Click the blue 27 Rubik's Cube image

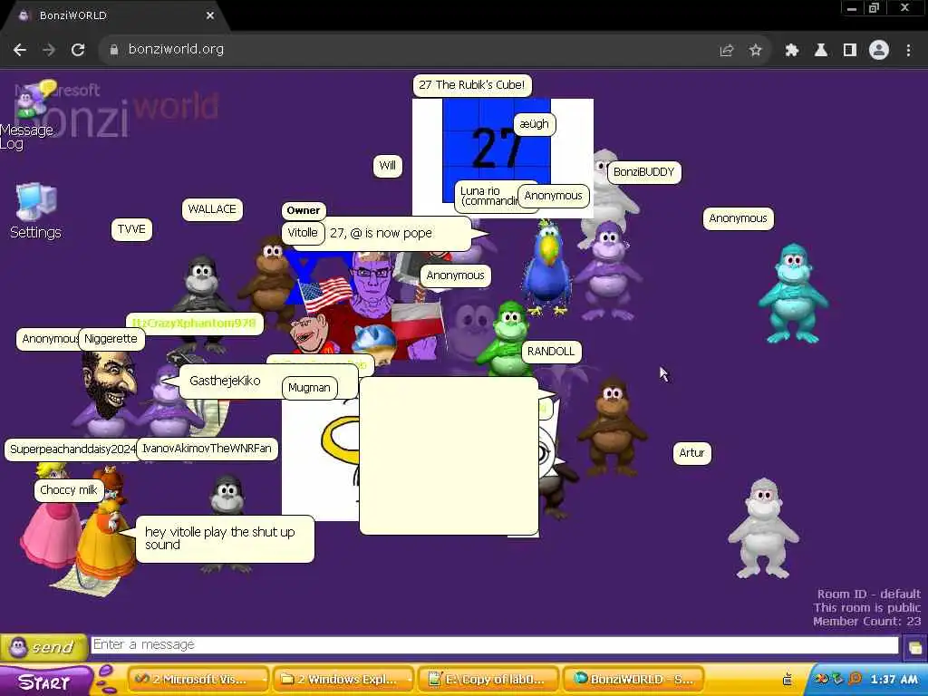497,151
